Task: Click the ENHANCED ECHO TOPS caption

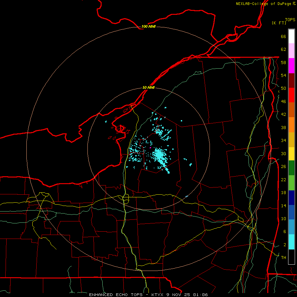Action: (116, 295)
